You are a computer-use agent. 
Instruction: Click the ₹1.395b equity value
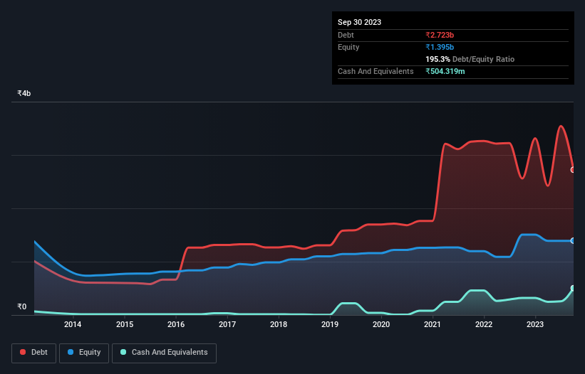point(440,47)
